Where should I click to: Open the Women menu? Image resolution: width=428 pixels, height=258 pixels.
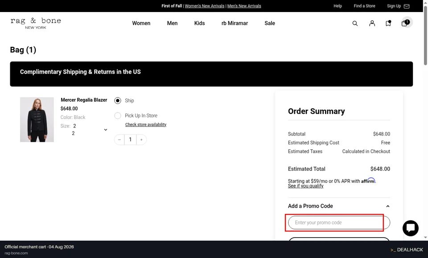pyautogui.click(x=141, y=23)
